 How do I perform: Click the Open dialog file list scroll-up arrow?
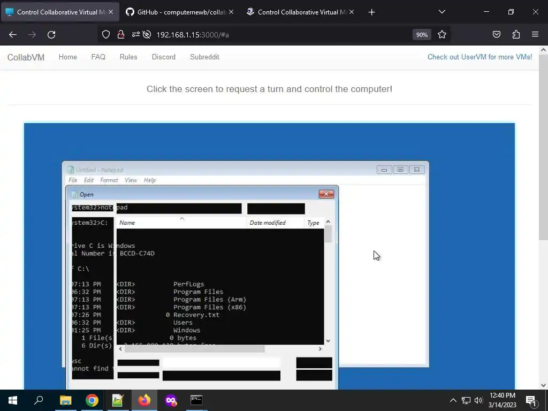tap(328, 222)
